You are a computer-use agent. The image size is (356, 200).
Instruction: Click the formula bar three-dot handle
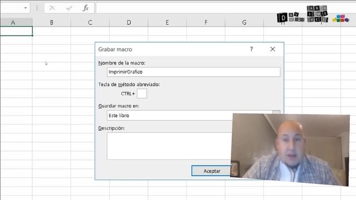37,8
